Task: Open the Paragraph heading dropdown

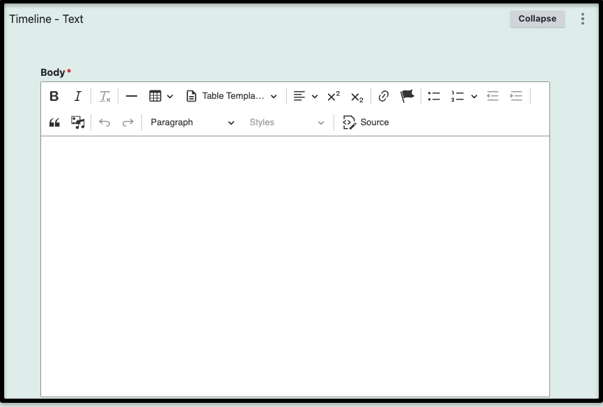Action: pyautogui.click(x=192, y=122)
